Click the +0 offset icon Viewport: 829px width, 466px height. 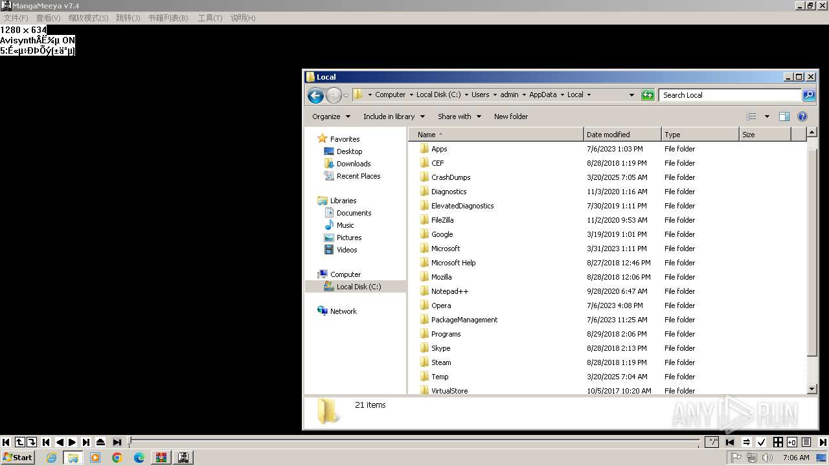(791, 442)
